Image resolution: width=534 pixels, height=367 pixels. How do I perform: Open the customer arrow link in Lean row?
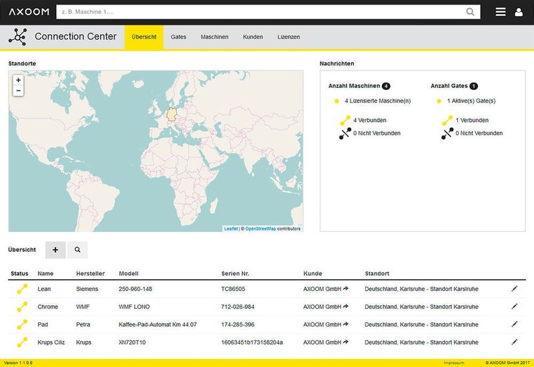(346, 288)
